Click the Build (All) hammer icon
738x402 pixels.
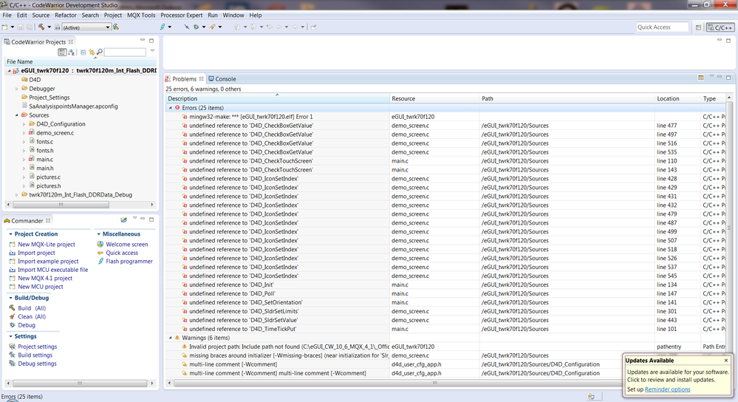(x=13, y=308)
